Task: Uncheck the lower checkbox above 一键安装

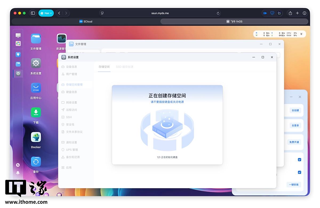Action: point(299,172)
